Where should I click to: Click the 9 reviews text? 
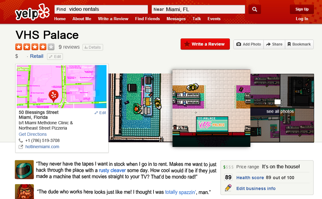pos(69,47)
